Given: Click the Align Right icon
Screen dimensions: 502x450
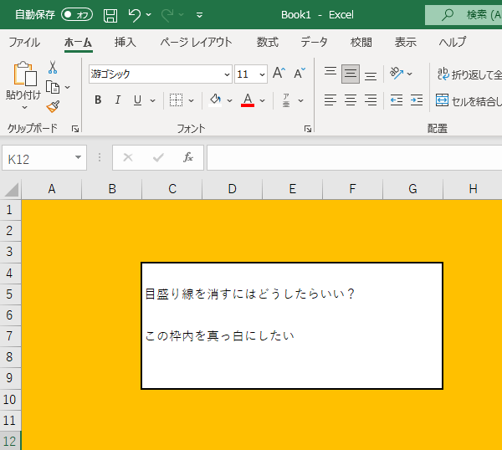Looking at the screenshot, I should point(371,100).
